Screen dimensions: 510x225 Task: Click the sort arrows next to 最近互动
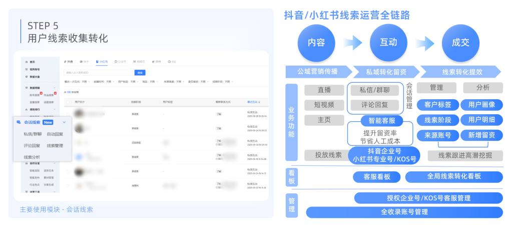[259, 102]
